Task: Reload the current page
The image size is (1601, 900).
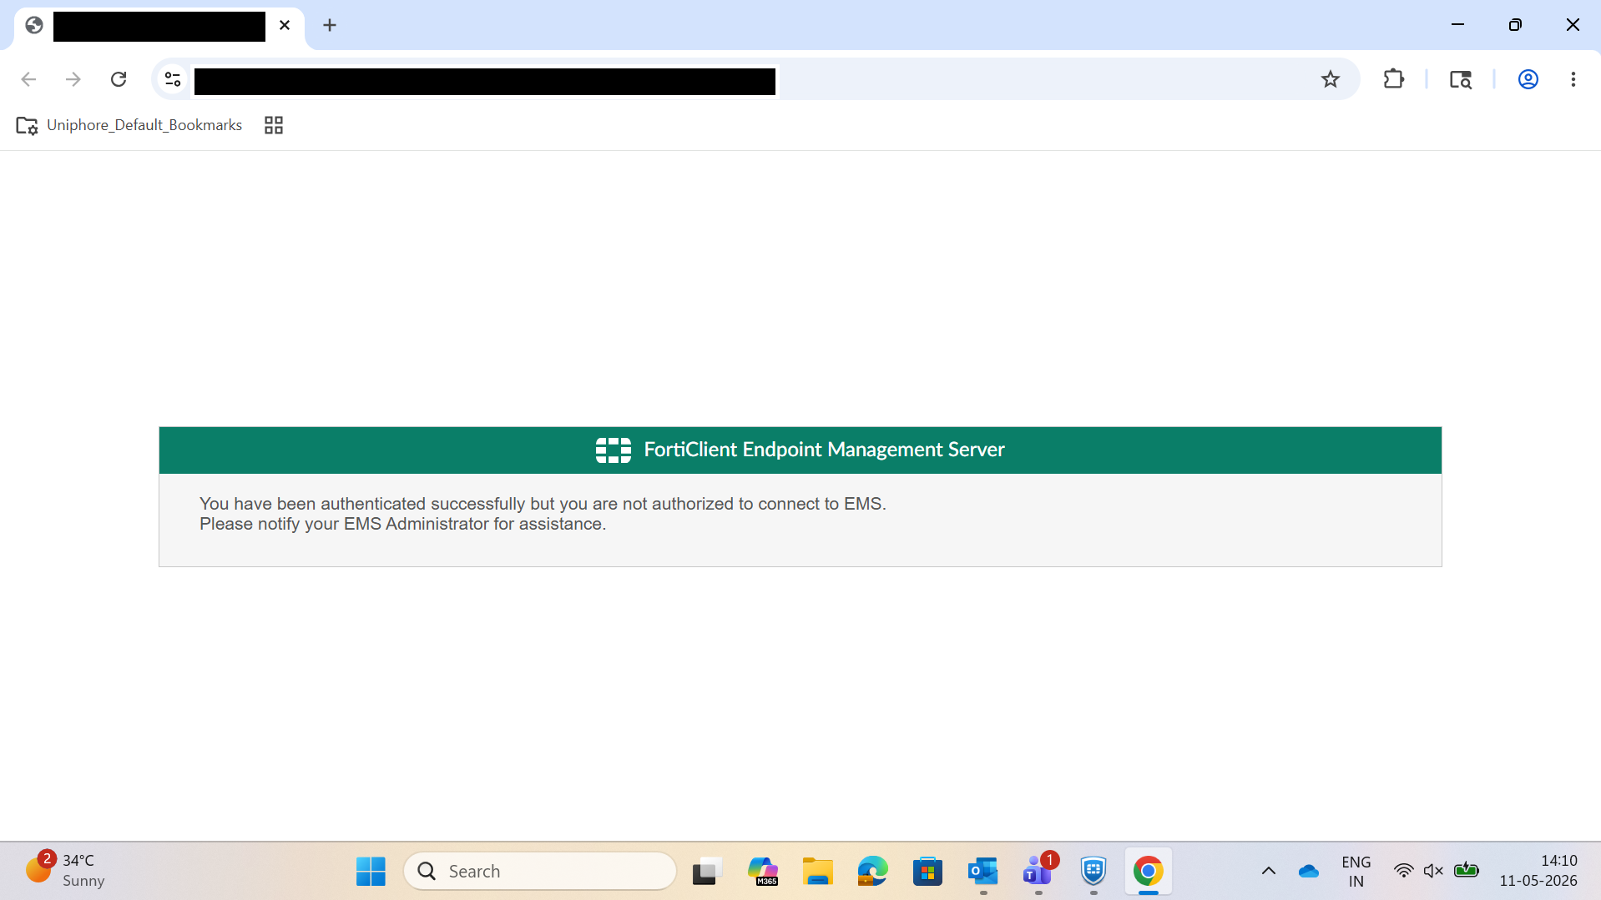Action: click(119, 79)
